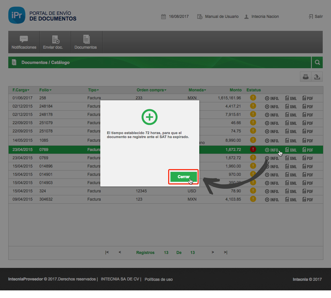Open INFO for folio 258
This screenshot has height=298, width=331.
point(272,98)
